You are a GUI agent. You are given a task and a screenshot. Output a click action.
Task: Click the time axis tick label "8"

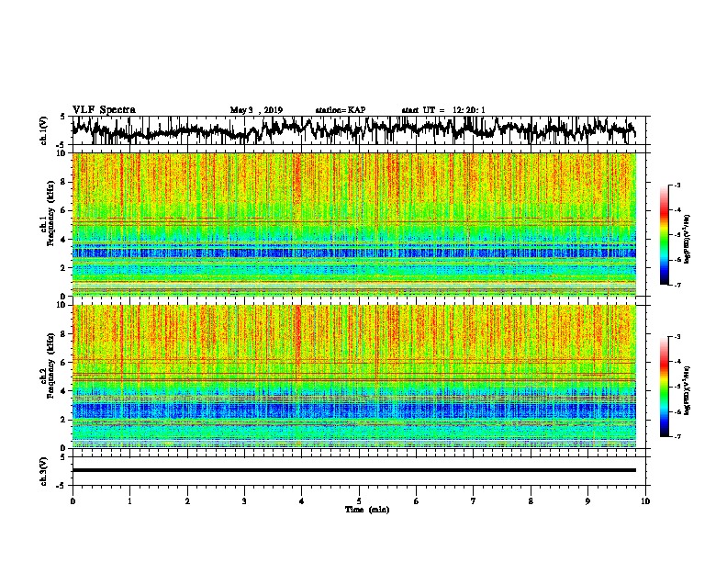pyautogui.click(x=531, y=501)
